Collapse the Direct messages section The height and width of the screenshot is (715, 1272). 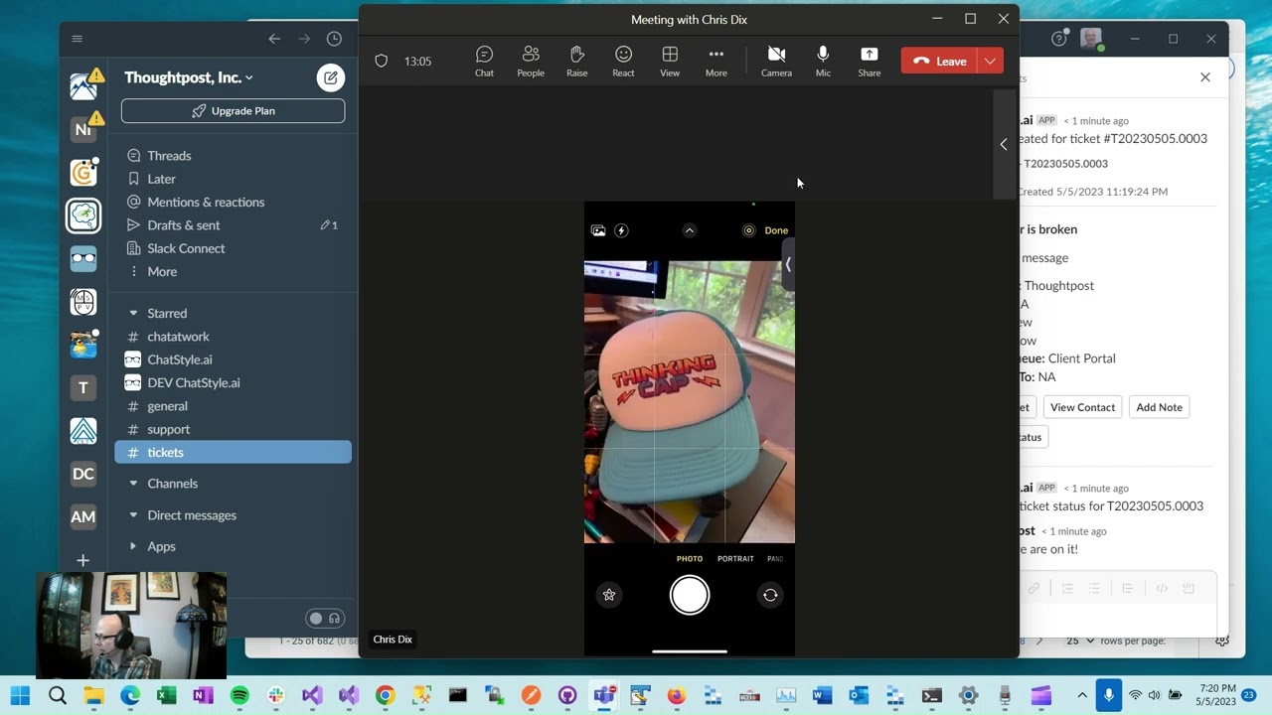[133, 515]
